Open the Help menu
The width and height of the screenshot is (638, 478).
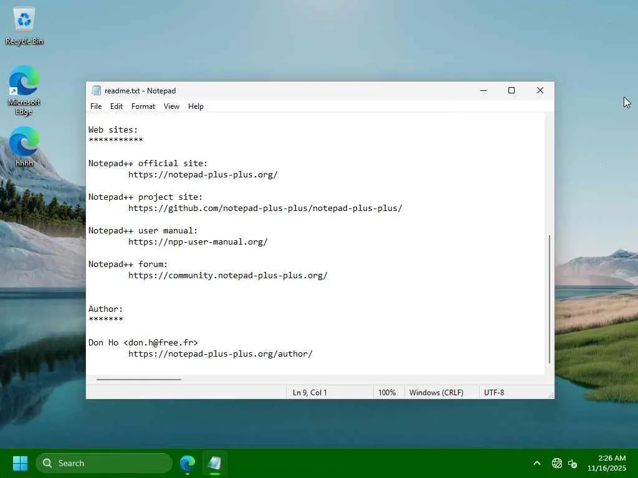point(196,106)
